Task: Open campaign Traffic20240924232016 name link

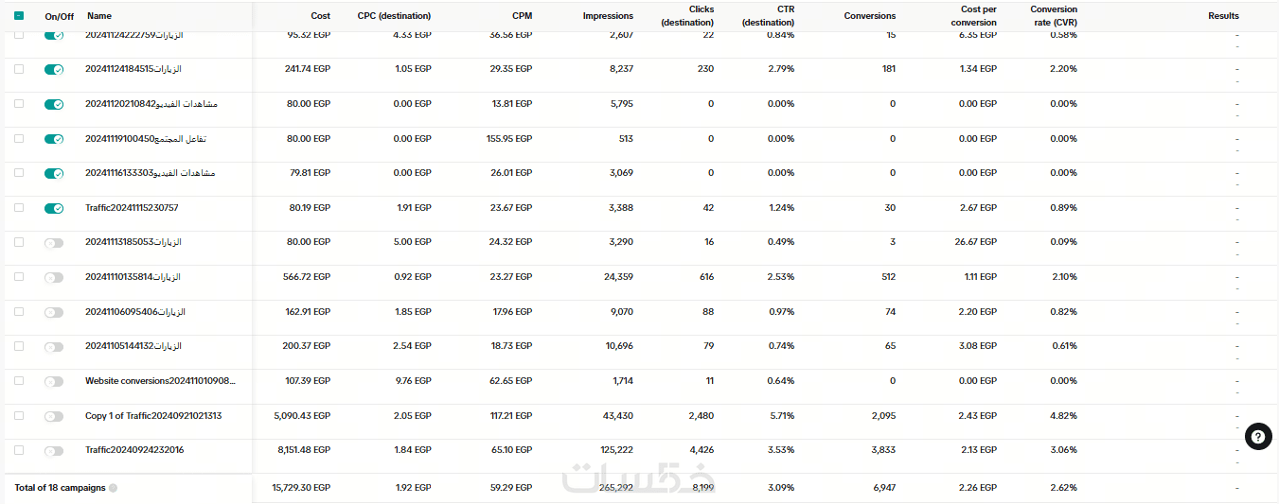Action: (134, 450)
